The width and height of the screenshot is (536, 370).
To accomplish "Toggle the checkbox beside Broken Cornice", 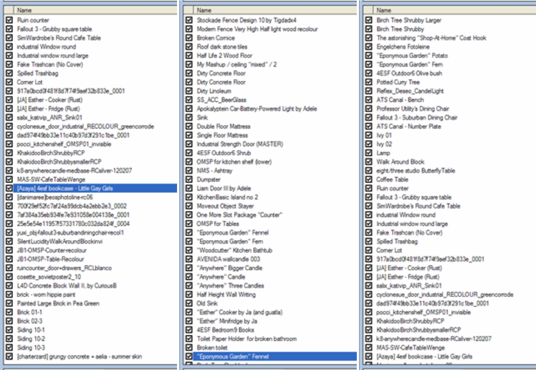I will coord(189,38).
